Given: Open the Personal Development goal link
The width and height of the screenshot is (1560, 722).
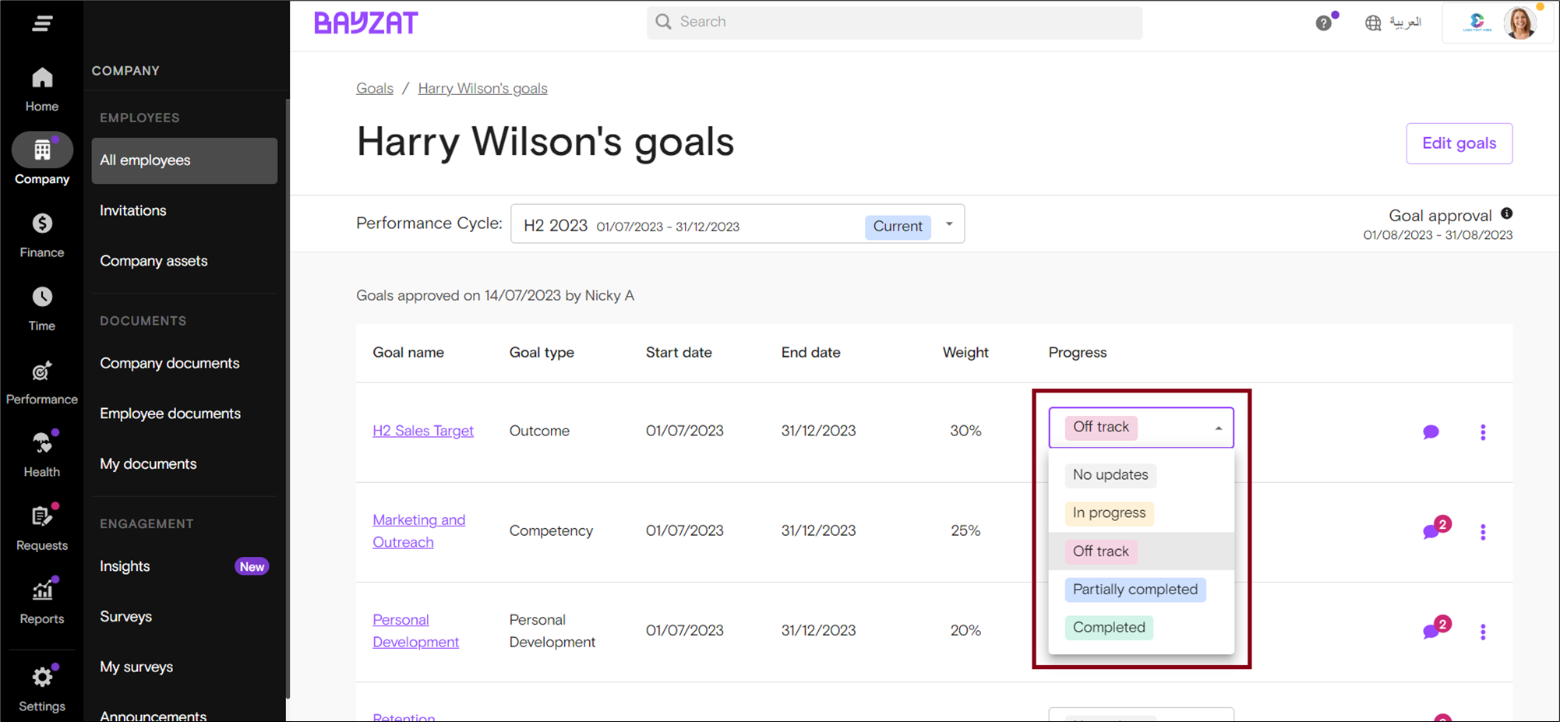Looking at the screenshot, I should click(415, 631).
